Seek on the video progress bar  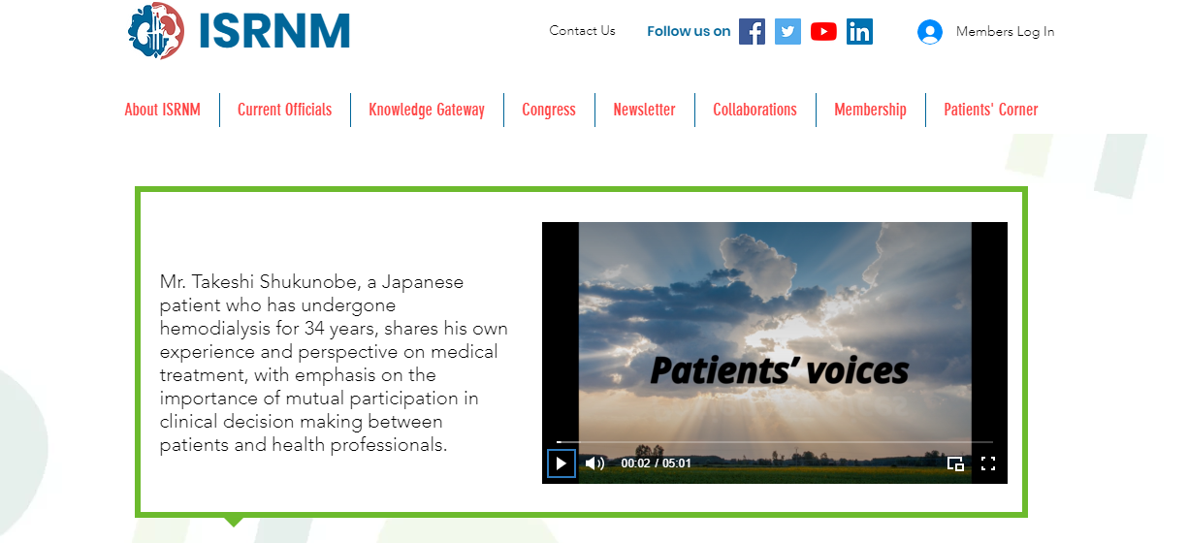point(775,442)
